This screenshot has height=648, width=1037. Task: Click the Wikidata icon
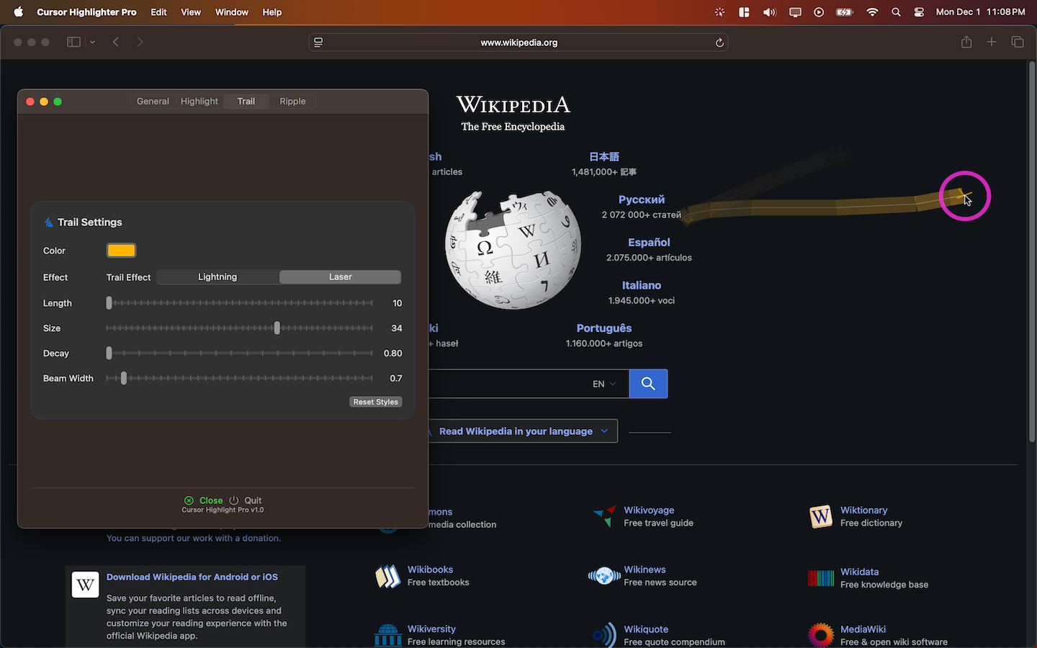tap(821, 577)
